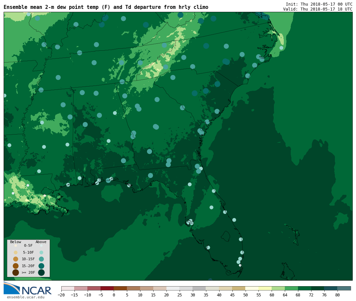Image resolution: width=356 pixels, height=301 pixels.
Task: Pick the gray swatch between 30 and 35
Action: pos(199,288)
